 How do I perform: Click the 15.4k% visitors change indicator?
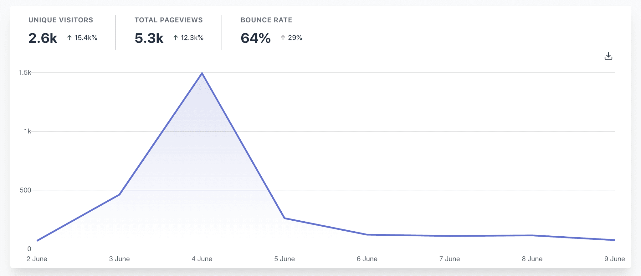82,38
